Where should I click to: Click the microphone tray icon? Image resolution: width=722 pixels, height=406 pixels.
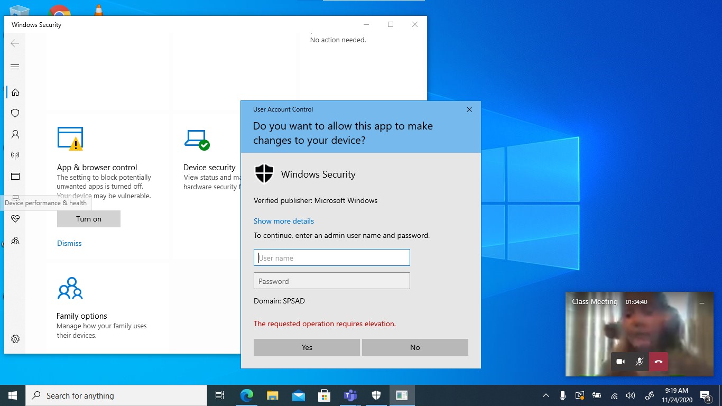[563, 395]
